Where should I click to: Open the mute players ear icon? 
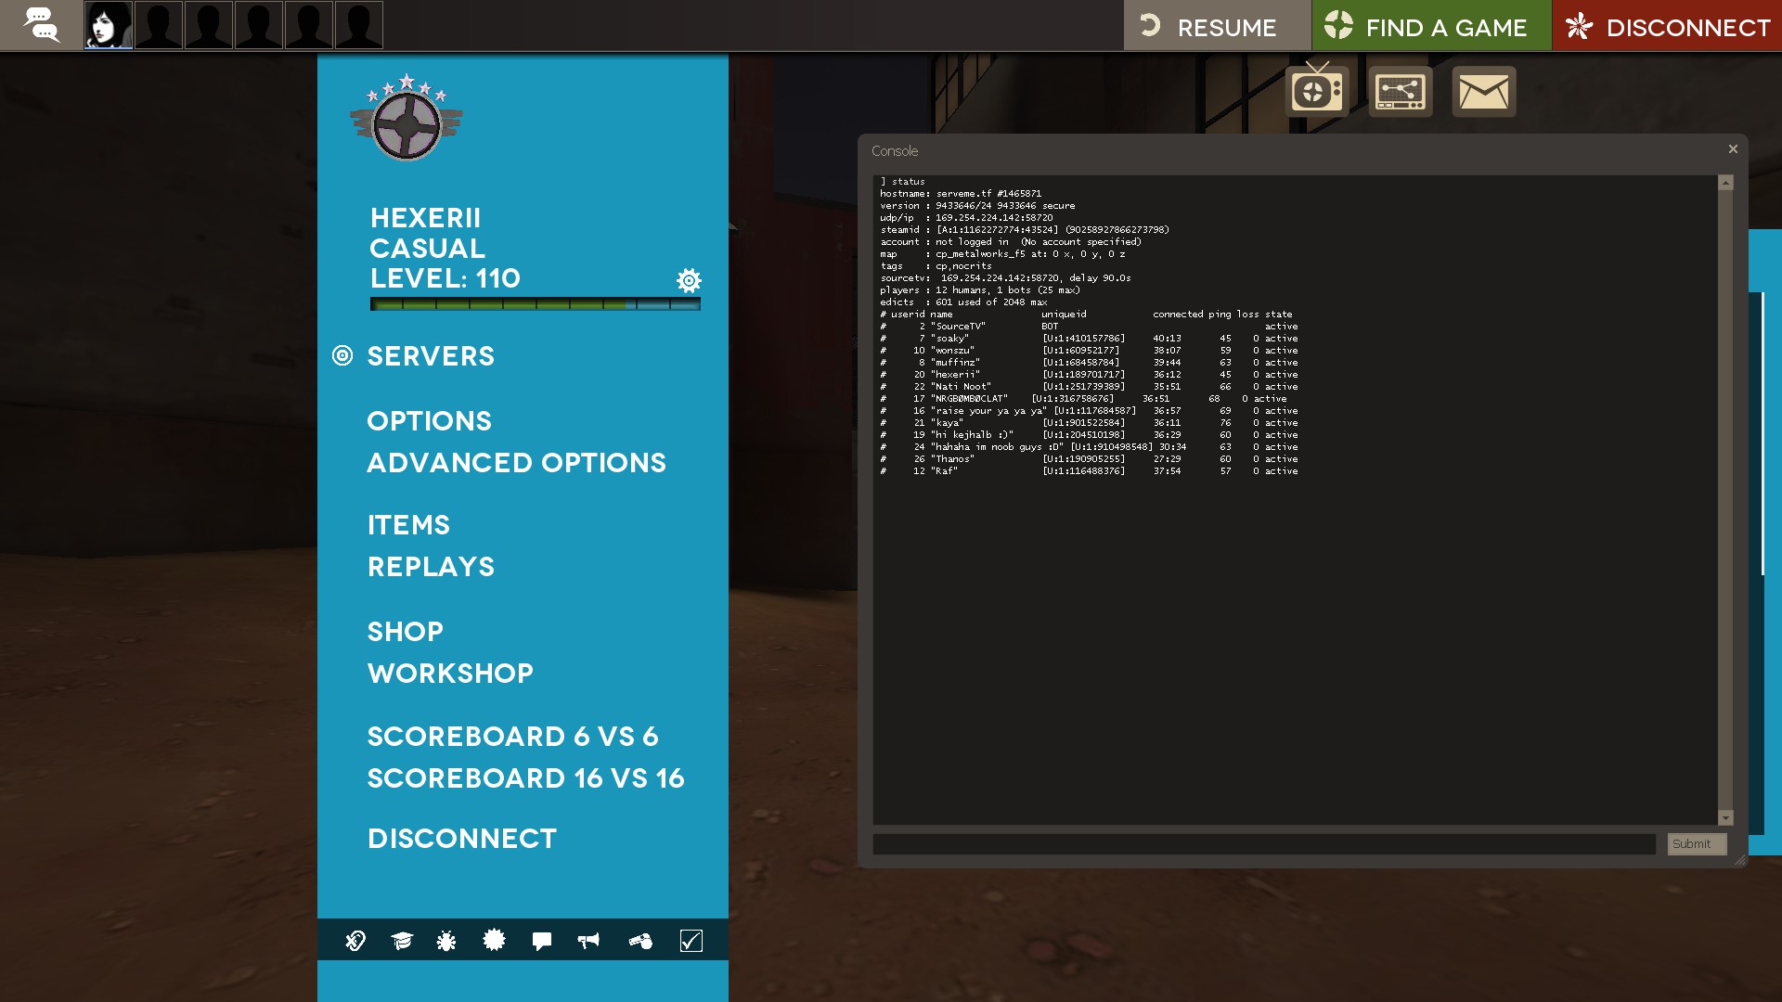355,941
